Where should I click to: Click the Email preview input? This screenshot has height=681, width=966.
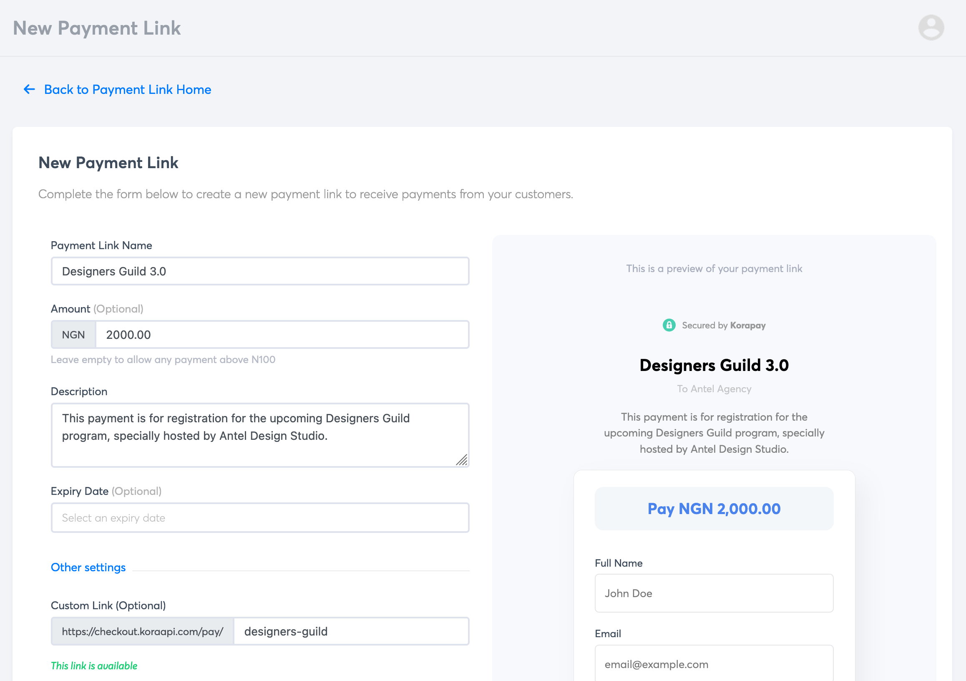pyautogui.click(x=713, y=664)
